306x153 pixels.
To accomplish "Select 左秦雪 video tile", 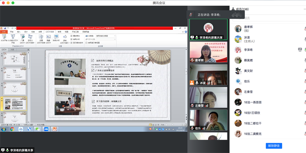I will pos(208,98).
